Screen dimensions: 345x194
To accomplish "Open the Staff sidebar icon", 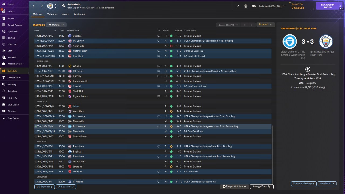I will point(4,51).
